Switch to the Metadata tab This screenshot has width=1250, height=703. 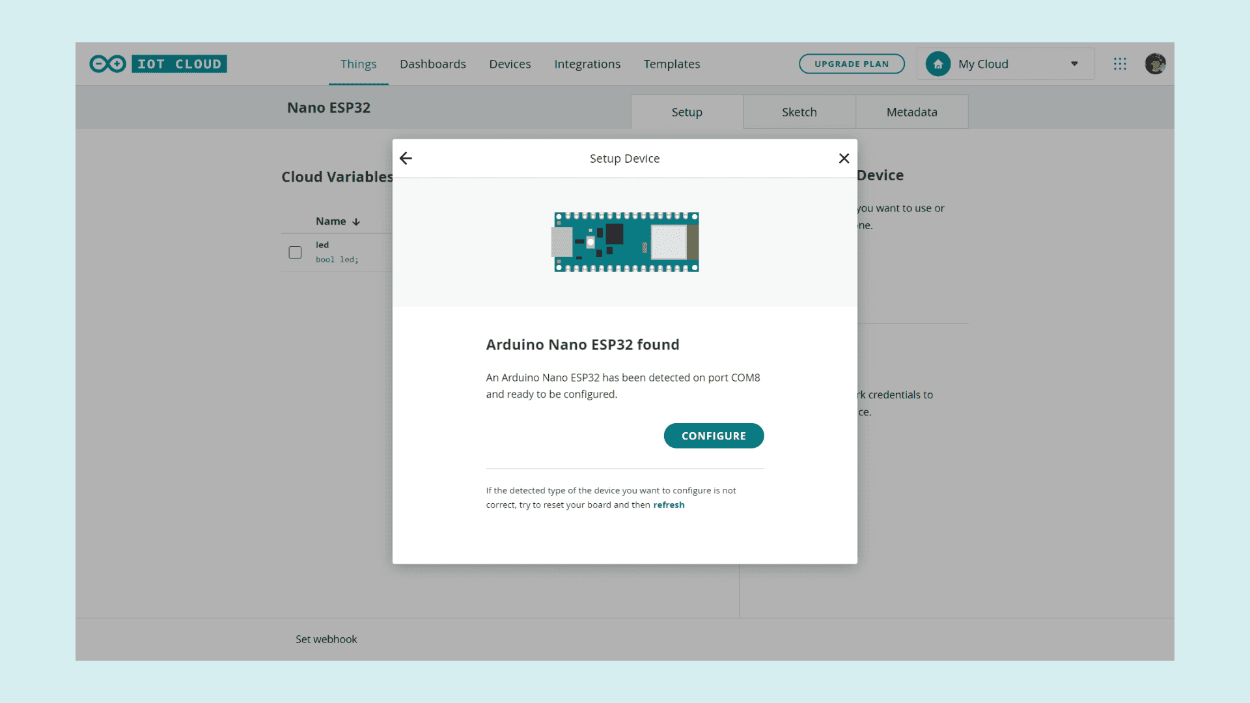tap(911, 112)
